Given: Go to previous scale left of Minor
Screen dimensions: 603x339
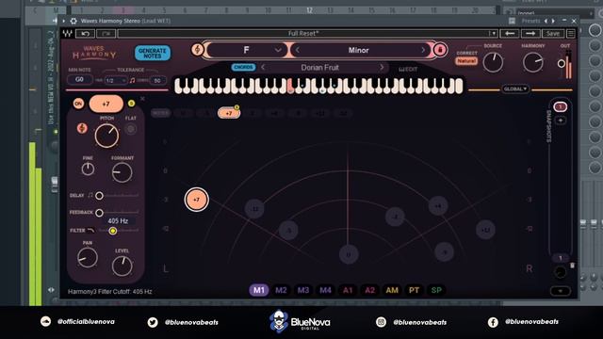Looking at the screenshot, I should click(x=298, y=50).
